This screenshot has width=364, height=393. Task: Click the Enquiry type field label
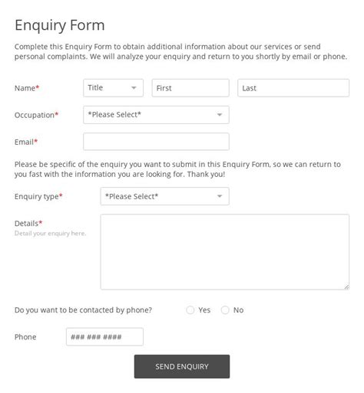[x=38, y=196]
